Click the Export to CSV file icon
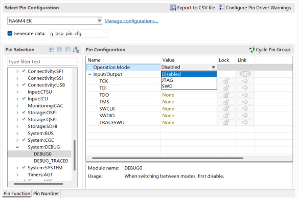This screenshot has width=298, height=198. click(173, 8)
